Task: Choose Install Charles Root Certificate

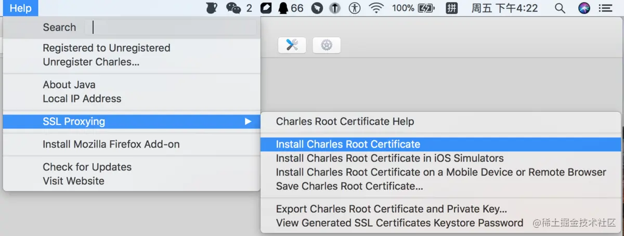Action: tap(441, 145)
